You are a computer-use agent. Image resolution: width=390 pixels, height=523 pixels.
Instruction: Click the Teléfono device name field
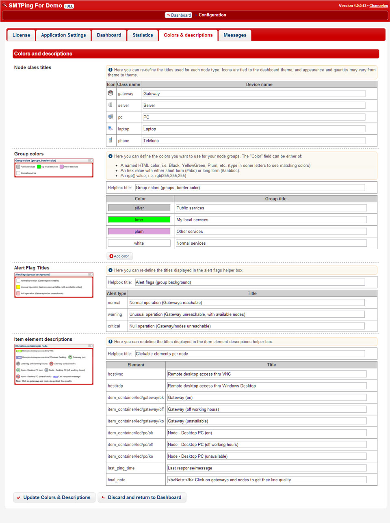[253, 140]
